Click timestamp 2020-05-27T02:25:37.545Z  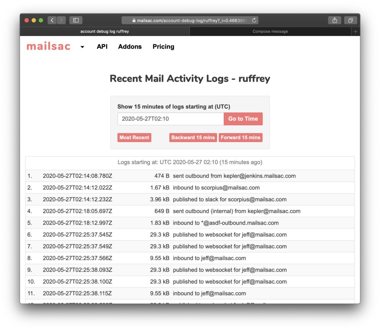pos(78,234)
